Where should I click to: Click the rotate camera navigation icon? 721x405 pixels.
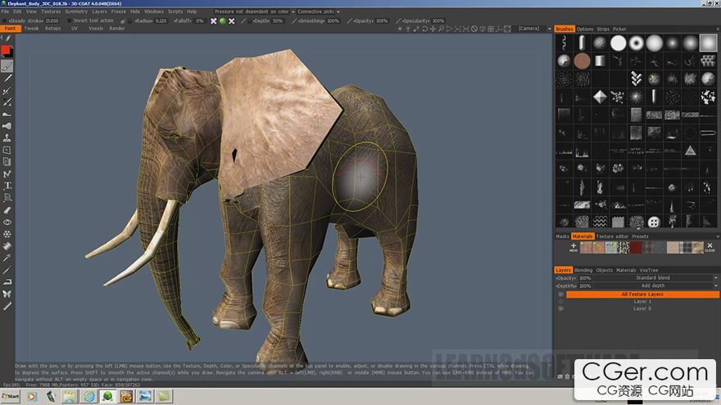[x=424, y=29]
